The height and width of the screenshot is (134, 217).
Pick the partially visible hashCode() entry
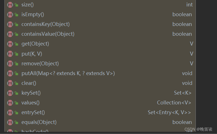tap(35, 131)
